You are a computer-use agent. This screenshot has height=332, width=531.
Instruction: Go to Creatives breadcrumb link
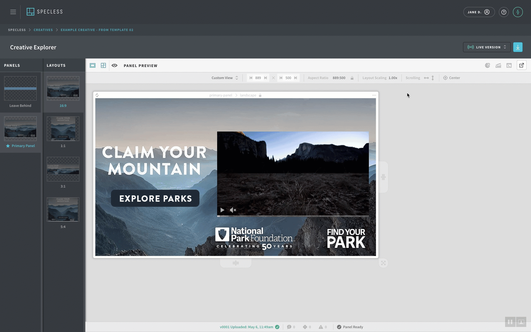tap(43, 30)
